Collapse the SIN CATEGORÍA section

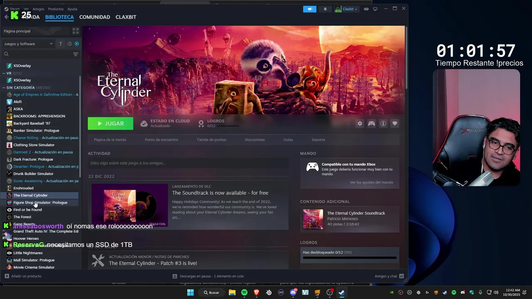4,88
